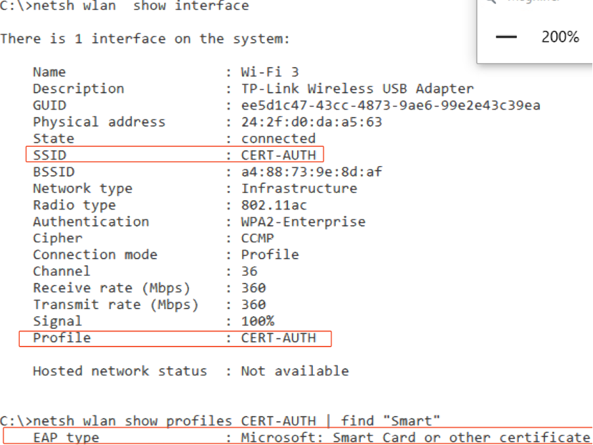Click the 'Name' field label

(50, 72)
